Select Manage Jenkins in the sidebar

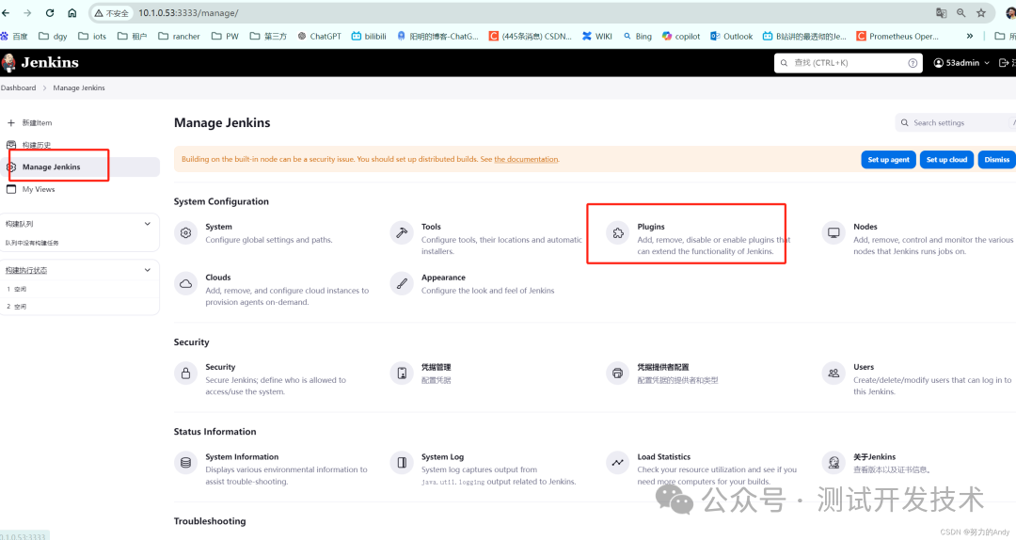click(x=80, y=167)
